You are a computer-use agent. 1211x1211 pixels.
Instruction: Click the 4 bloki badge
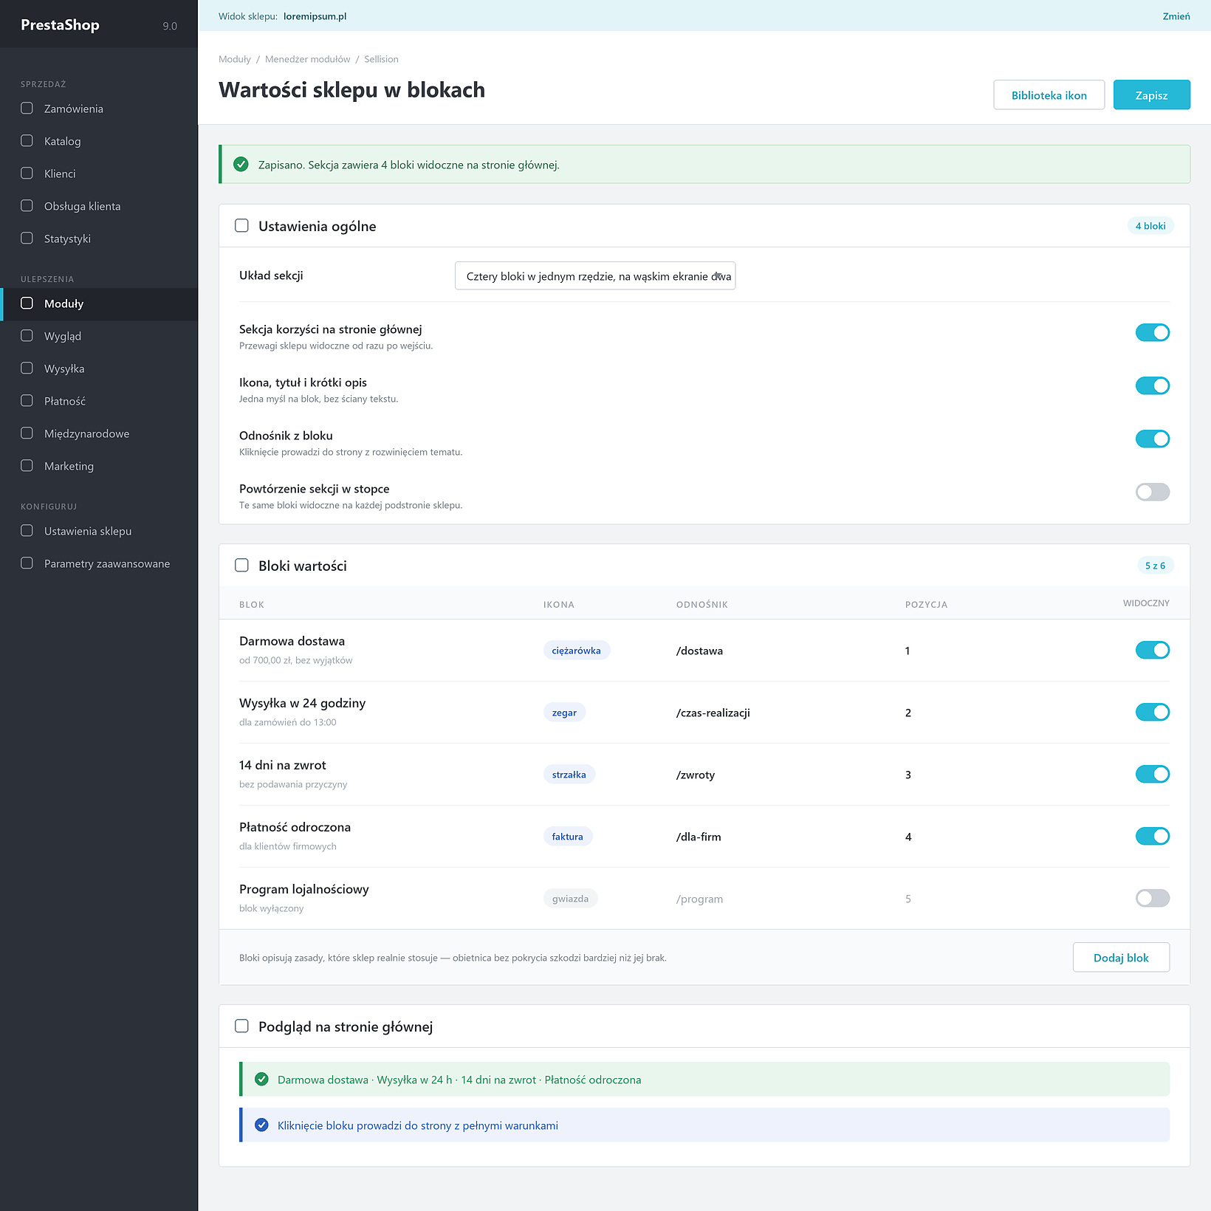pos(1150,226)
